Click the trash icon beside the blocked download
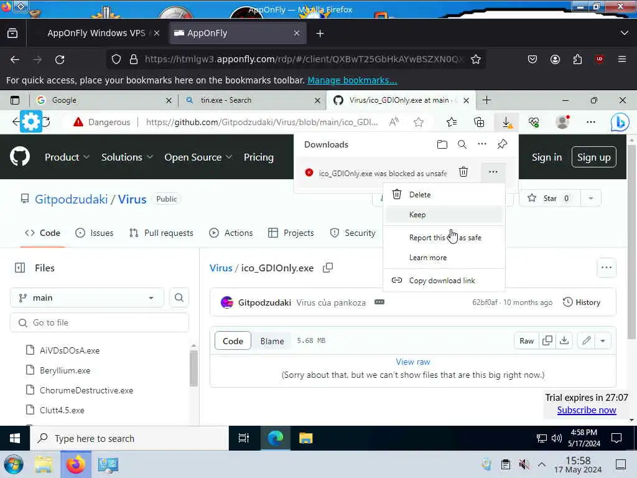The width and height of the screenshot is (637, 478). tap(463, 172)
